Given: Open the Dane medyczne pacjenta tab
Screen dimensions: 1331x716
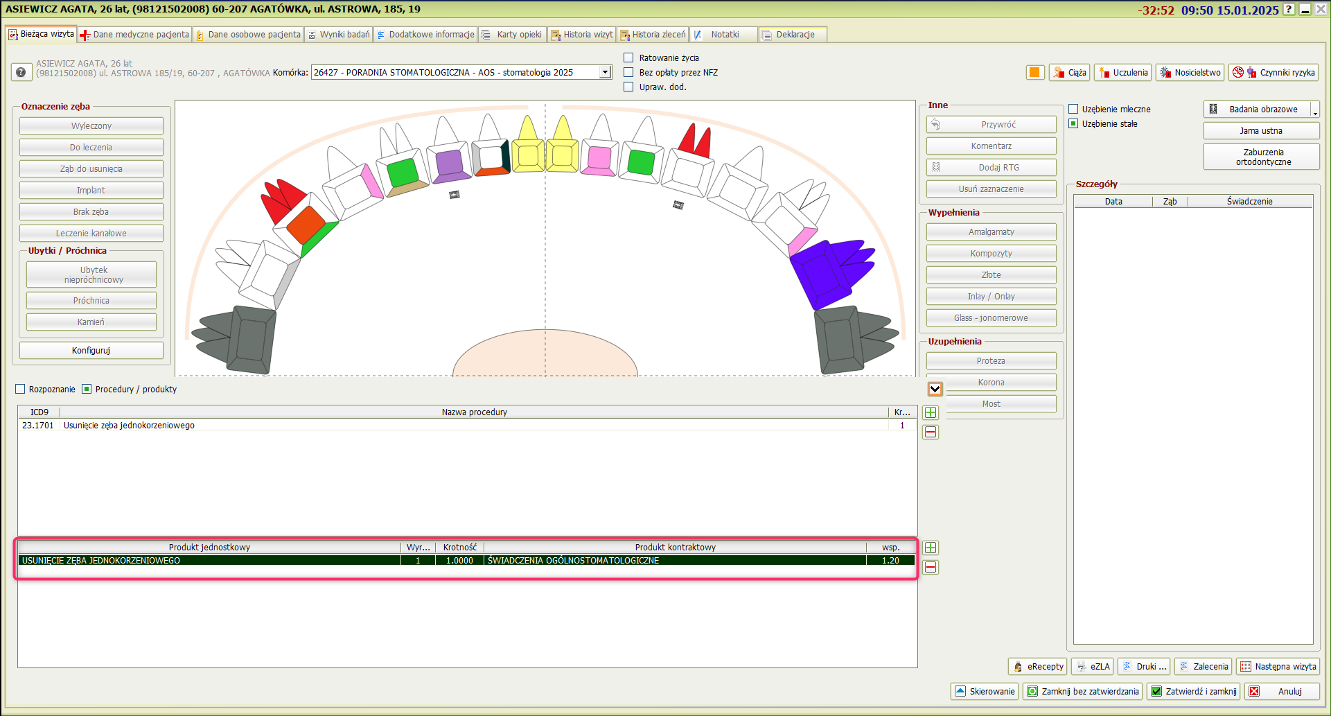Looking at the screenshot, I should coord(134,35).
